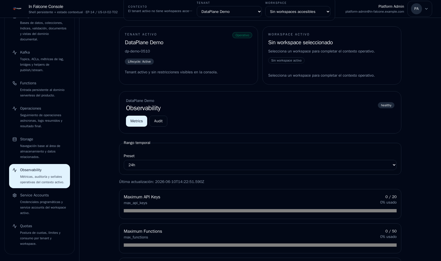This screenshot has height=261, width=441.
Task: Switch to the Metrics tab
Action: pyautogui.click(x=136, y=121)
